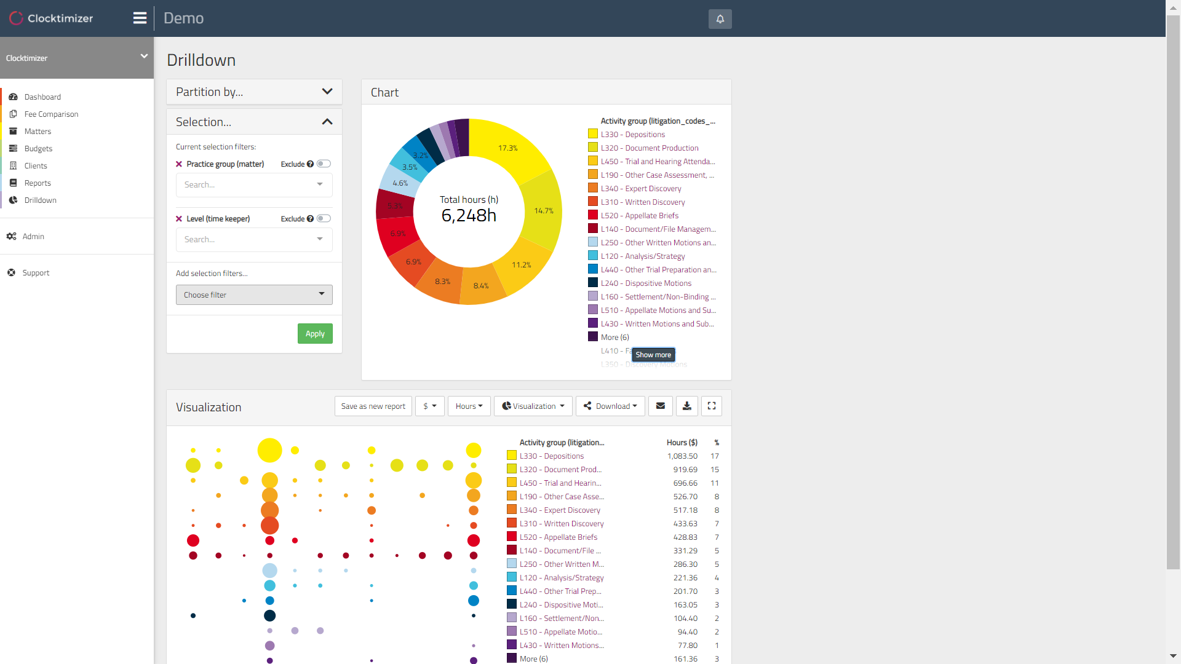Click the green Apply button
This screenshot has width=1181, height=664.
(x=315, y=333)
